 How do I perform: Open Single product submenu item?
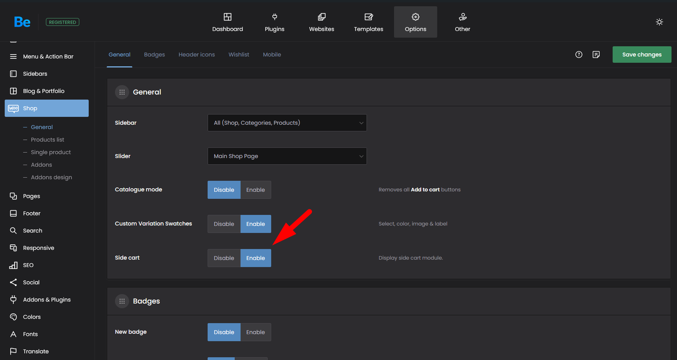(x=51, y=152)
